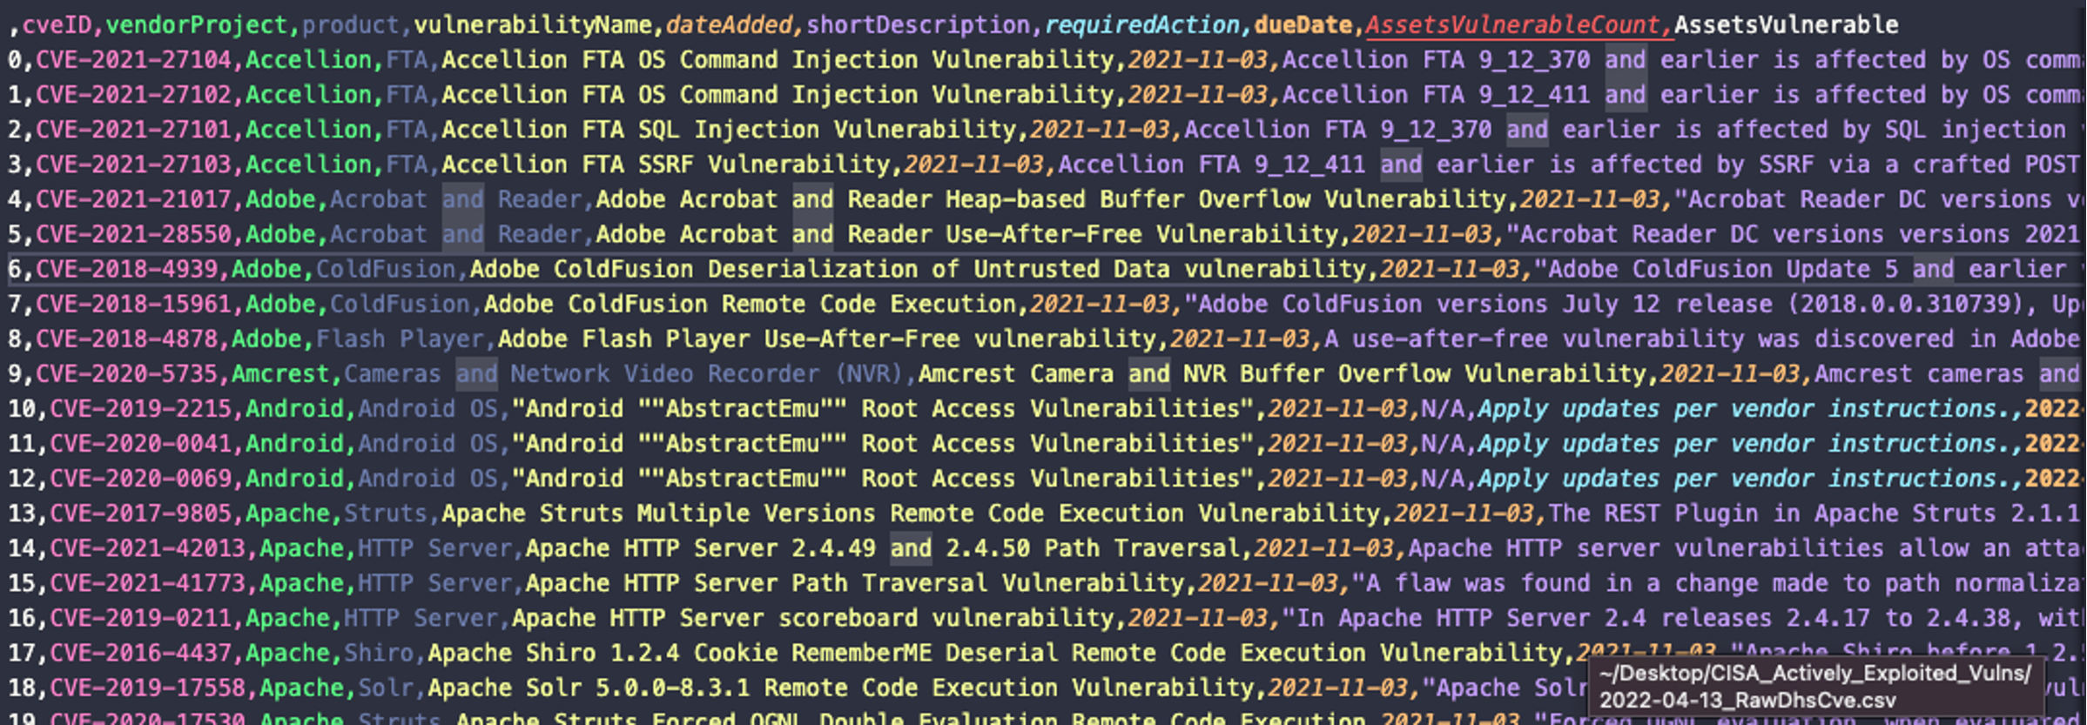Screen dimensions: 2087x725
Task: Click Apache HTTP Server Path Traversal Vulnerability
Action: point(855,582)
